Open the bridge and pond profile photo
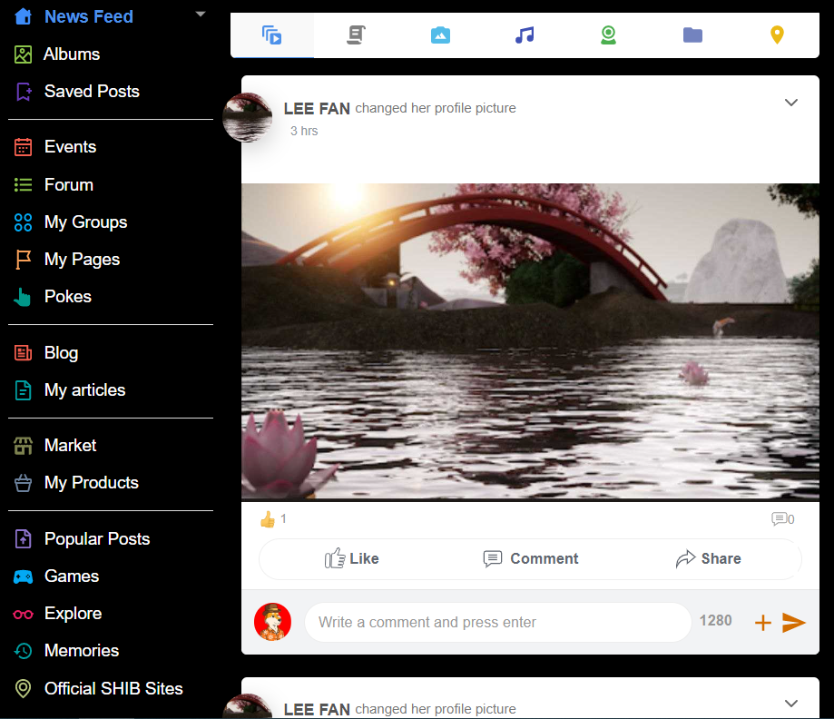Viewport: 834px width, 719px height. [530, 342]
